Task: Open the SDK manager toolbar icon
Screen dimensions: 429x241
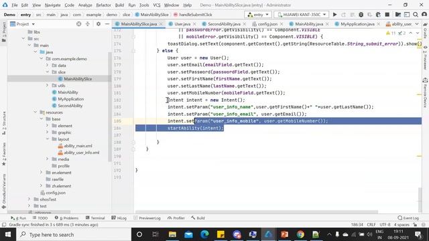Action: click(x=407, y=15)
